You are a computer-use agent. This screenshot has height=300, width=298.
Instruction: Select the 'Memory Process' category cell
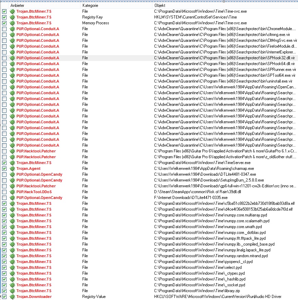pos(96,23)
